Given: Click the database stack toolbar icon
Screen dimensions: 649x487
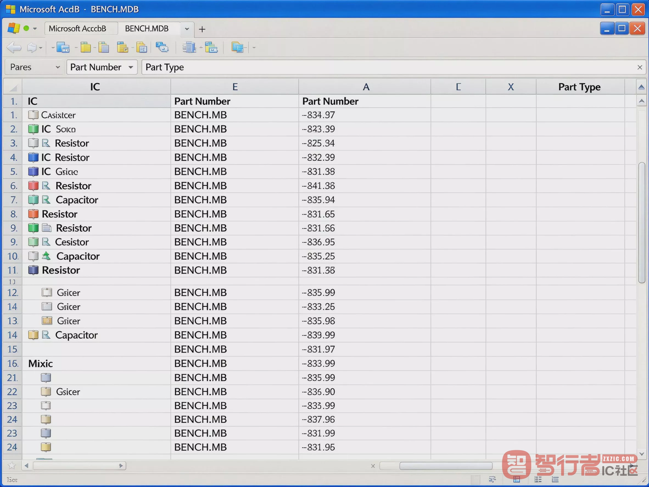Looking at the screenshot, I should [189, 47].
